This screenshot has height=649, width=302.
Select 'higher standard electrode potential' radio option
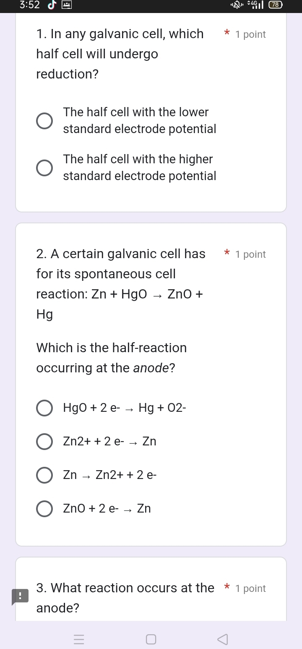tap(44, 168)
